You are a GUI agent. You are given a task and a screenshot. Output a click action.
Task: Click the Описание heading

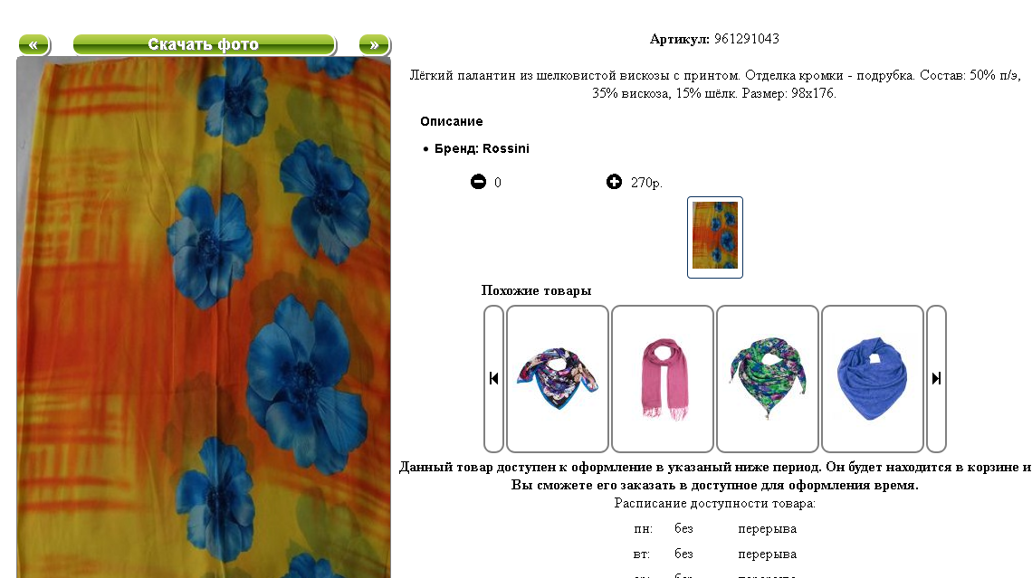click(x=452, y=121)
